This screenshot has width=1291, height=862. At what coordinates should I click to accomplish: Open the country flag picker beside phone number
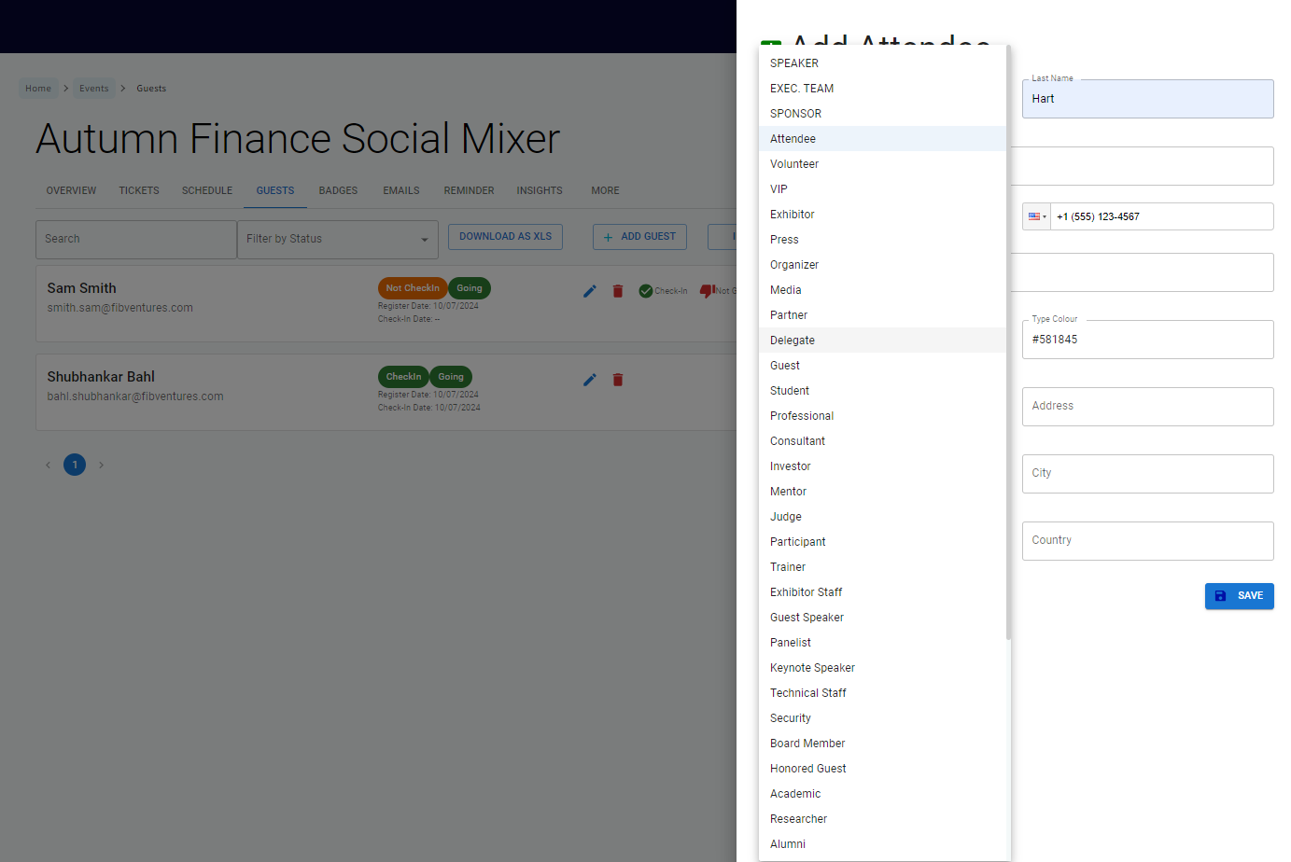tap(1036, 215)
